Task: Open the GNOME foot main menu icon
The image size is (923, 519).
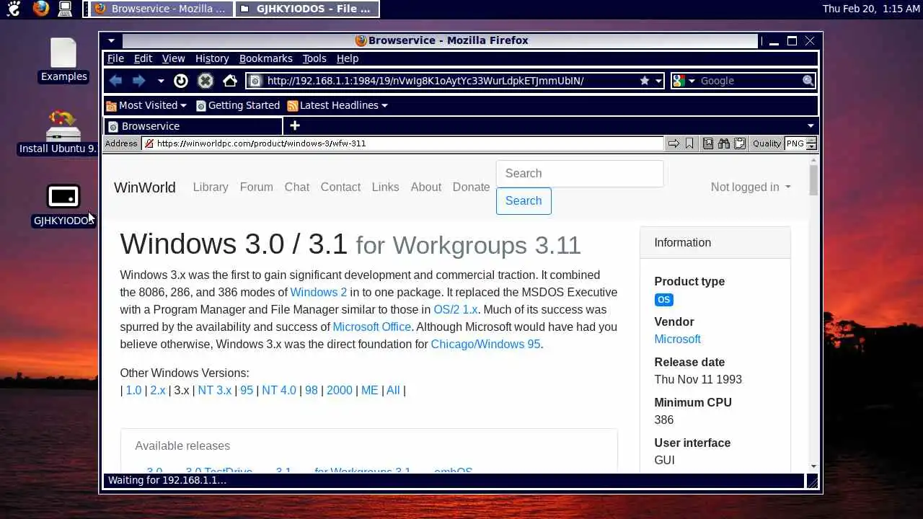Action: [x=13, y=9]
